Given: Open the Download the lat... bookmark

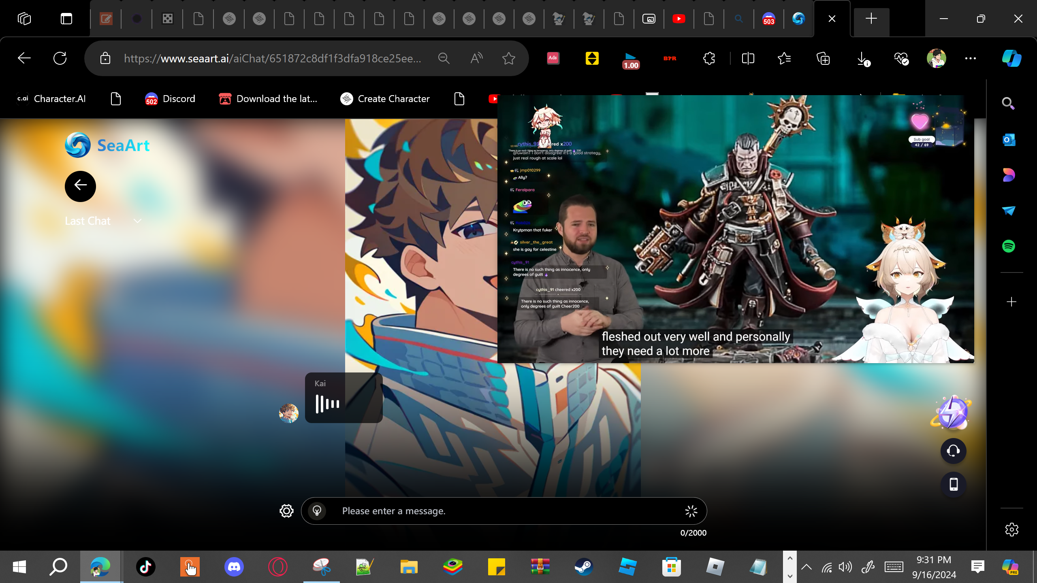Looking at the screenshot, I should click(x=268, y=99).
